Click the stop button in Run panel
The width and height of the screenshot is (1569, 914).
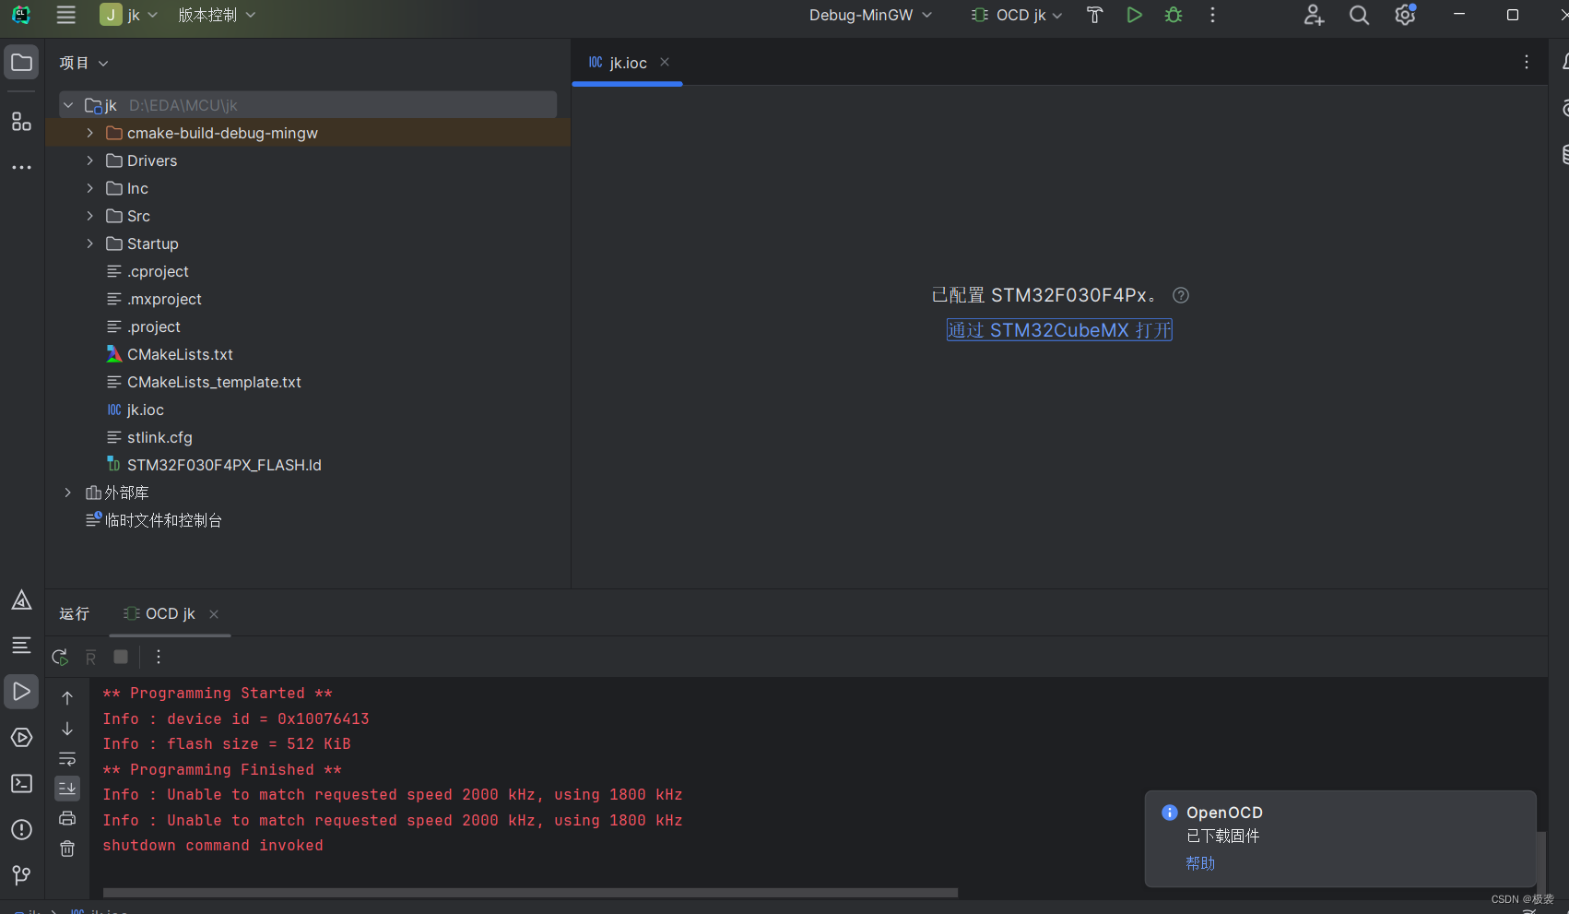(121, 657)
